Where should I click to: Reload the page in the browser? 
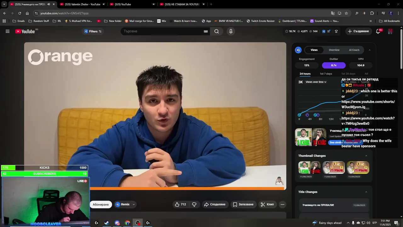coord(20,13)
